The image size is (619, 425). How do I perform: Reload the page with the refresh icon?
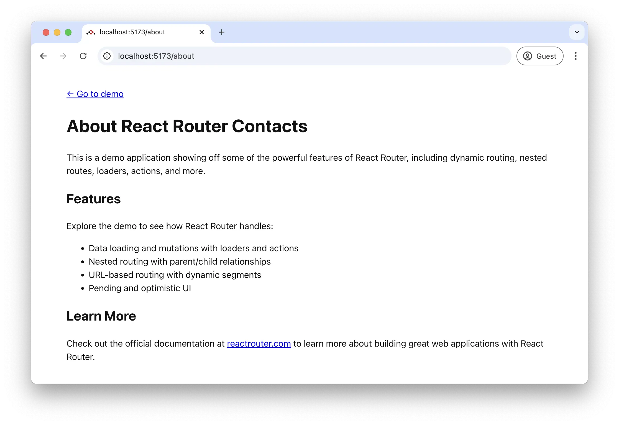(x=83, y=56)
